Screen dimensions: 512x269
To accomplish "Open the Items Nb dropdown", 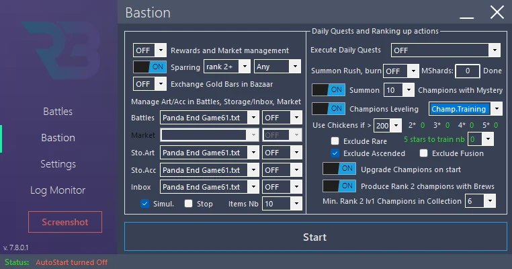I will click(282, 204).
